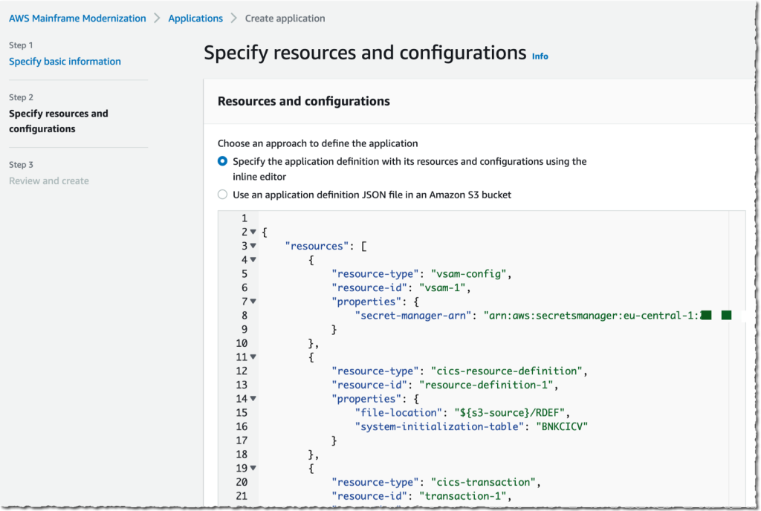Collapse the root JSON object on line 2
The height and width of the screenshot is (511, 761).
(251, 231)
